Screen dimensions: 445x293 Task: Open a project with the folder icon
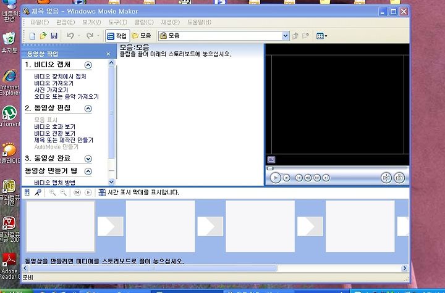pos(43,36)
